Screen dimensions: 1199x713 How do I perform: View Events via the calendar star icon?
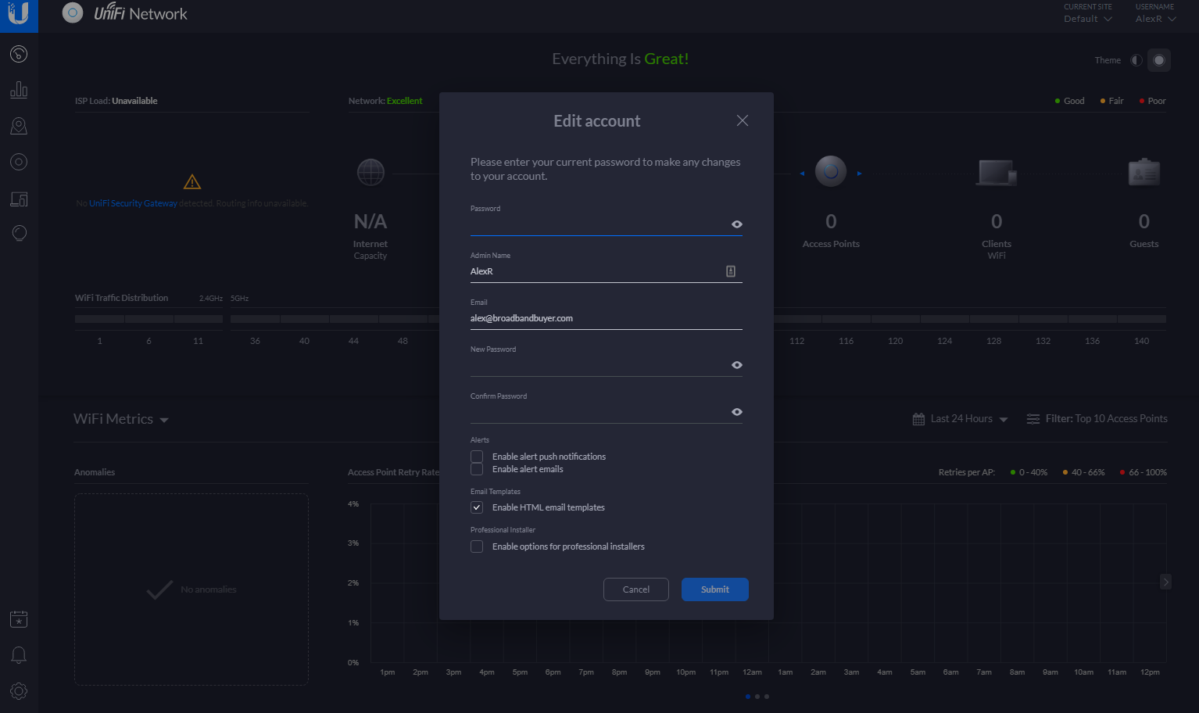tap(19, 618)
